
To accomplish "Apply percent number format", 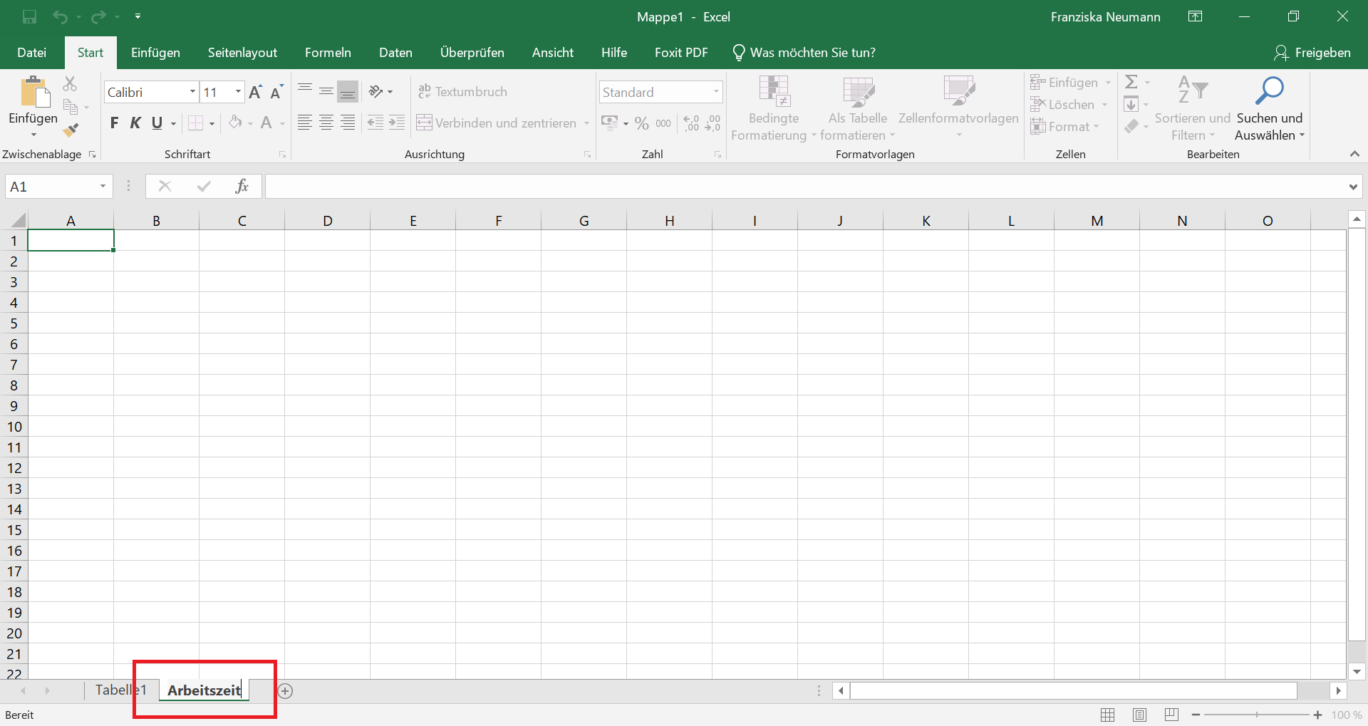I will 641,123.
